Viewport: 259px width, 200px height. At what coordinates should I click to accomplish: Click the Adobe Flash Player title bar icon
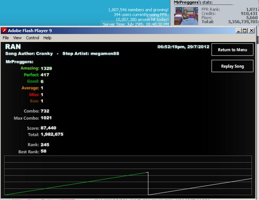pos(4,31)
